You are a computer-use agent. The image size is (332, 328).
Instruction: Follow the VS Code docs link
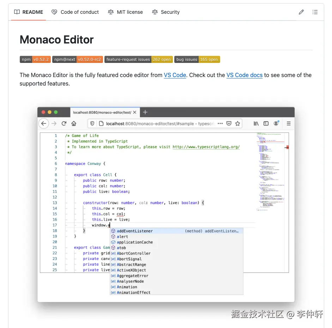click(245, 75)
